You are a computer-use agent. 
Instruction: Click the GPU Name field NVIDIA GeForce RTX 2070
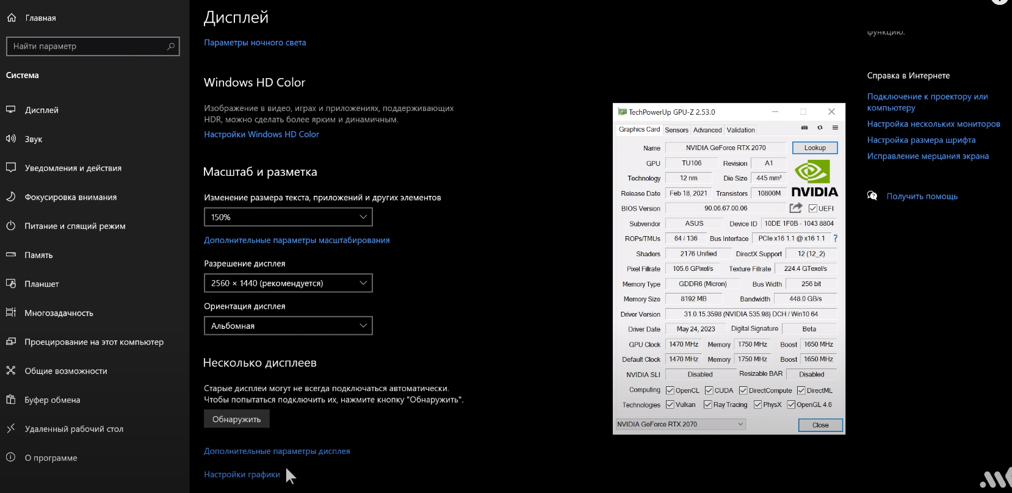(x=726, y=148)
